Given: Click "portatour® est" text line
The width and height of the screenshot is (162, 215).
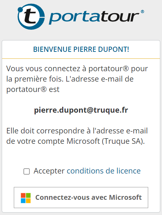Looking at the screenshot, I should click(33, 90).
